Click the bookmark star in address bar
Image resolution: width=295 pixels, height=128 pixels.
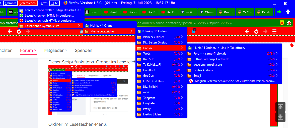click(x=288, y=23)
